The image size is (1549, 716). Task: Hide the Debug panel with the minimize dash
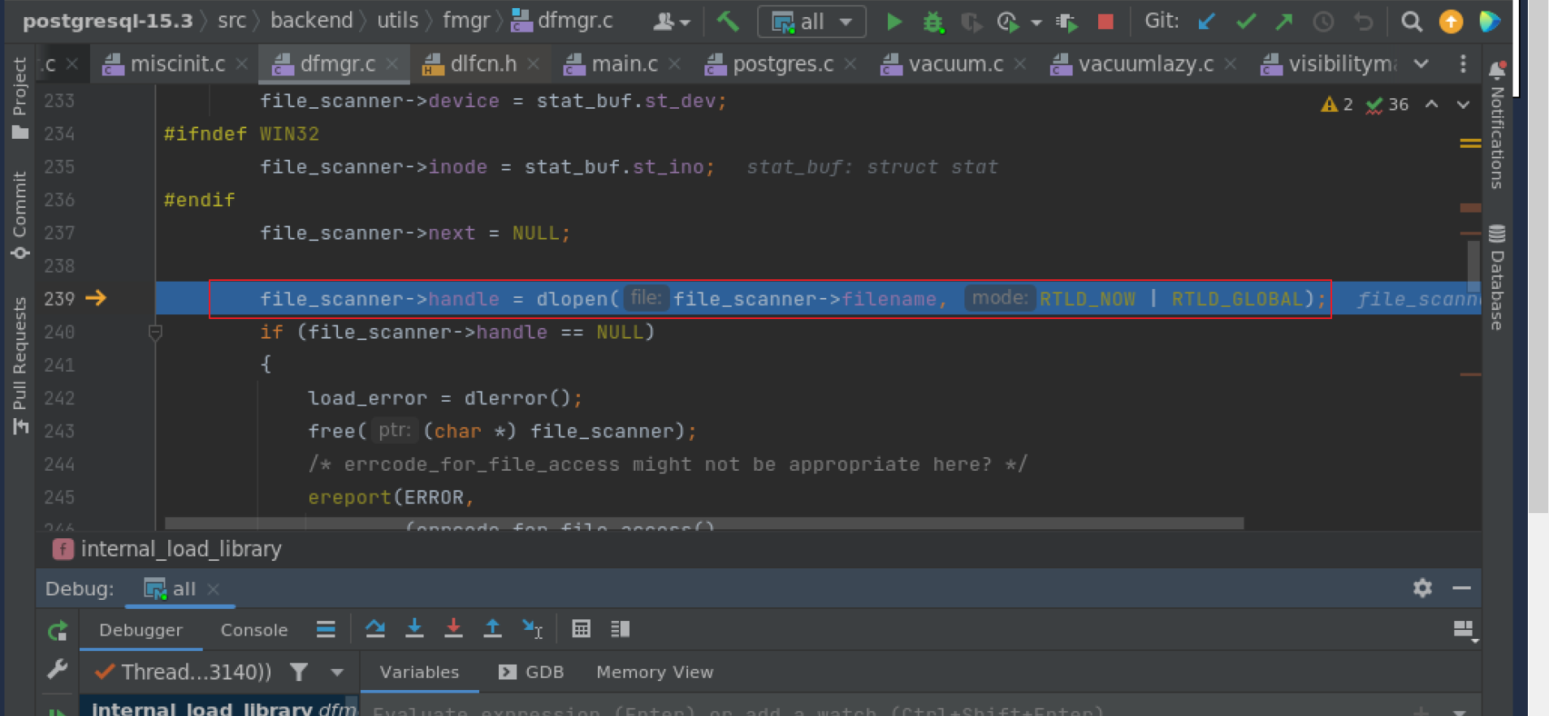(x=1461, y=588)
